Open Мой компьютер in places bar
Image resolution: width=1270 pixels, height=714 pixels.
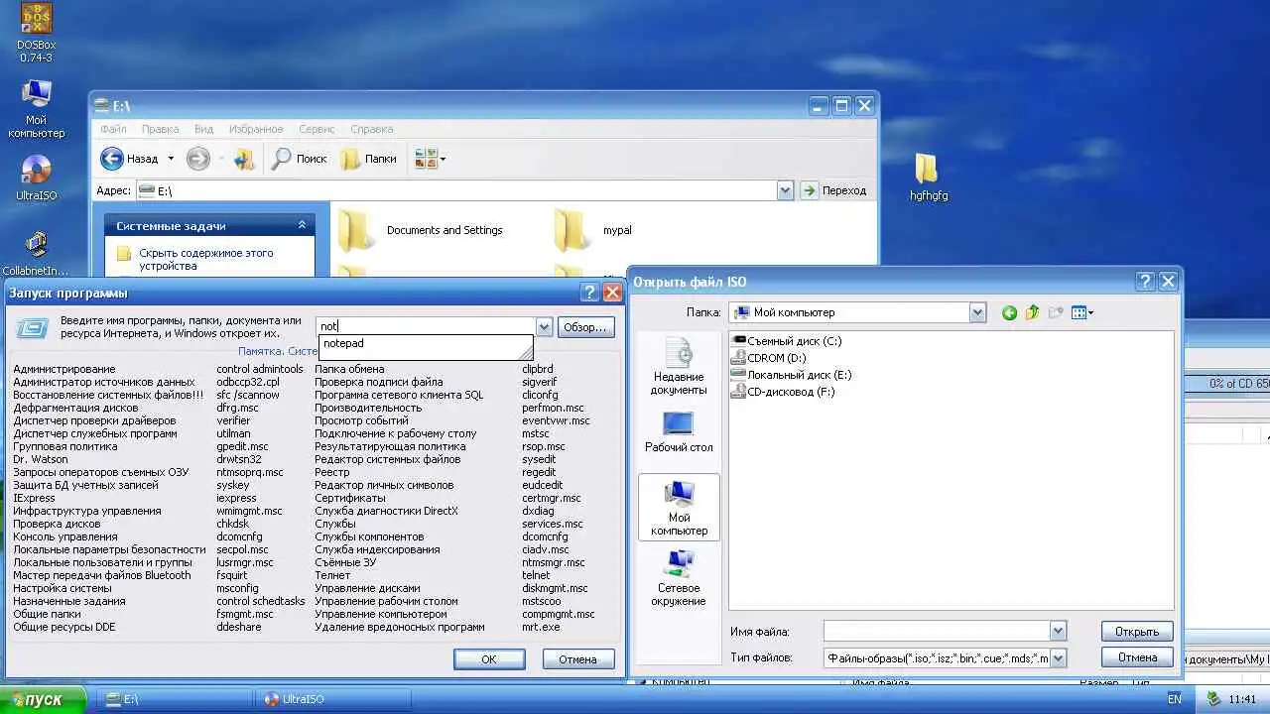coord(679,508)
